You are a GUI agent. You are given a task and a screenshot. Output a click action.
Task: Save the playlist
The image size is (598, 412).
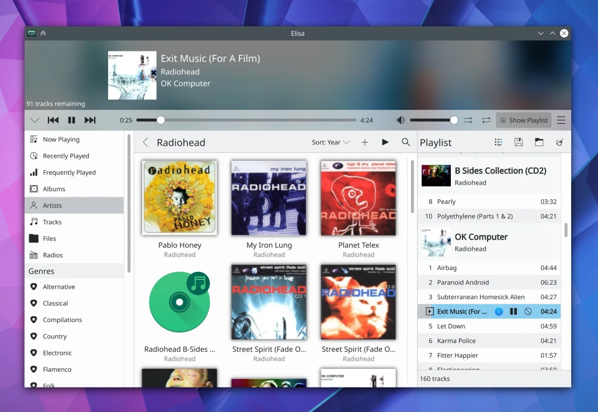(x=519, y=142)
